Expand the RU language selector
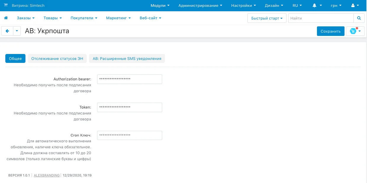This screenshot has height=183, width=367. pyautogui.click(x=297, y=6)
